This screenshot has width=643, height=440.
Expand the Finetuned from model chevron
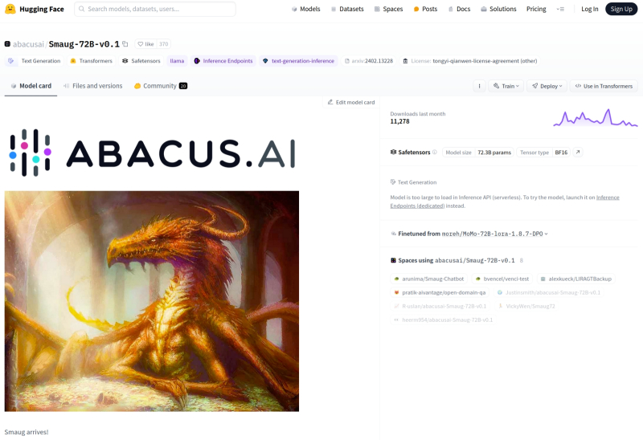pyautogui.click(x=547, y=234)
